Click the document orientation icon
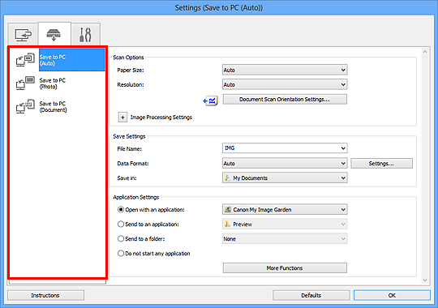This screenshot has height=308, width=438. [x=210, y=101]
